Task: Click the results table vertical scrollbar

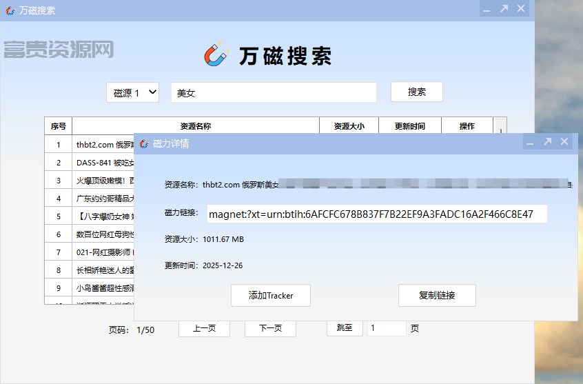Action: [x=500, y=125]
